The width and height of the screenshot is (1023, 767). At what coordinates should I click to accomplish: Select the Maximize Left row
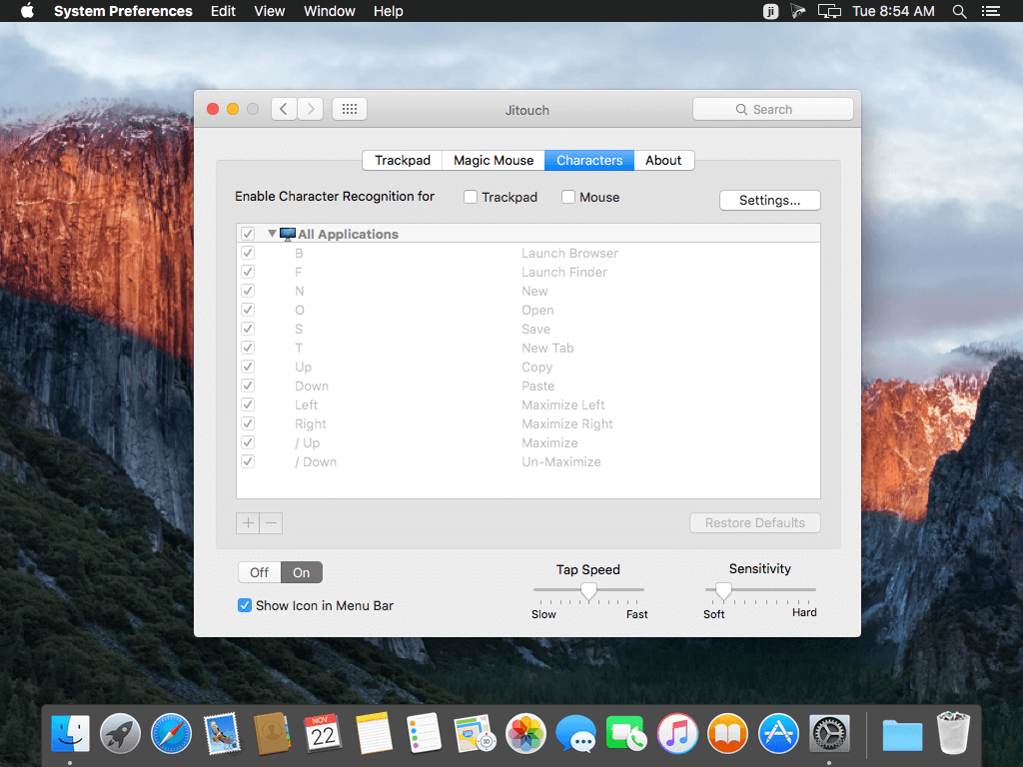(527, 405)
